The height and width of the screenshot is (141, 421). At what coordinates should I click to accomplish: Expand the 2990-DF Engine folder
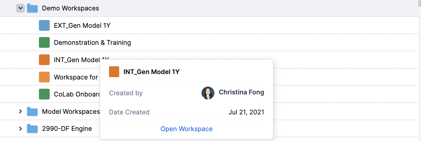[x=20, y=129]
